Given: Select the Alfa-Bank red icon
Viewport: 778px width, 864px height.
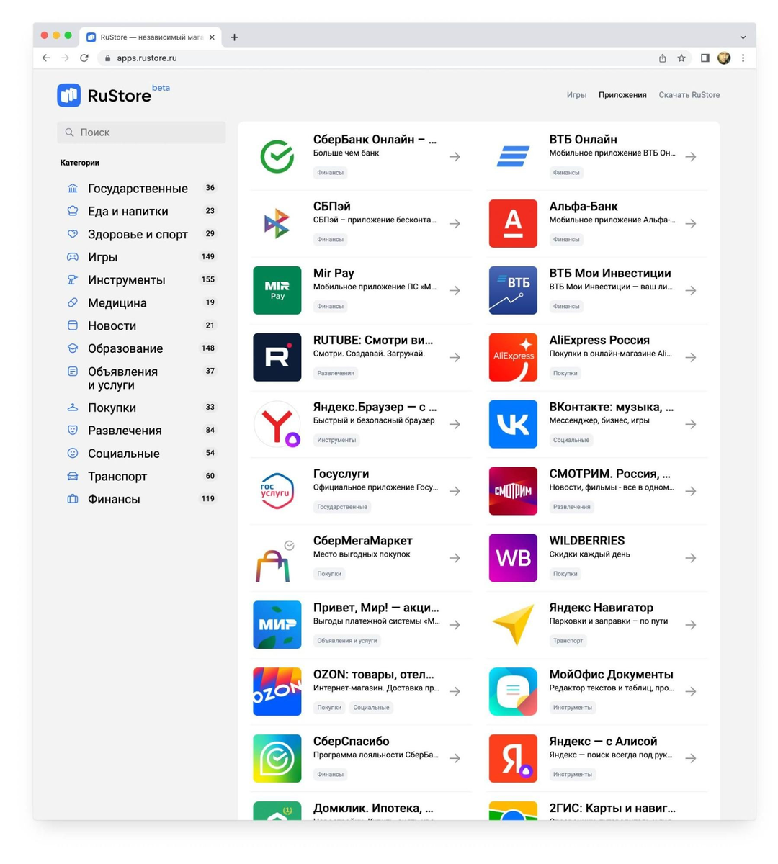Looking at the screenshot, I should pyautogui.click(x=513, y=223).
